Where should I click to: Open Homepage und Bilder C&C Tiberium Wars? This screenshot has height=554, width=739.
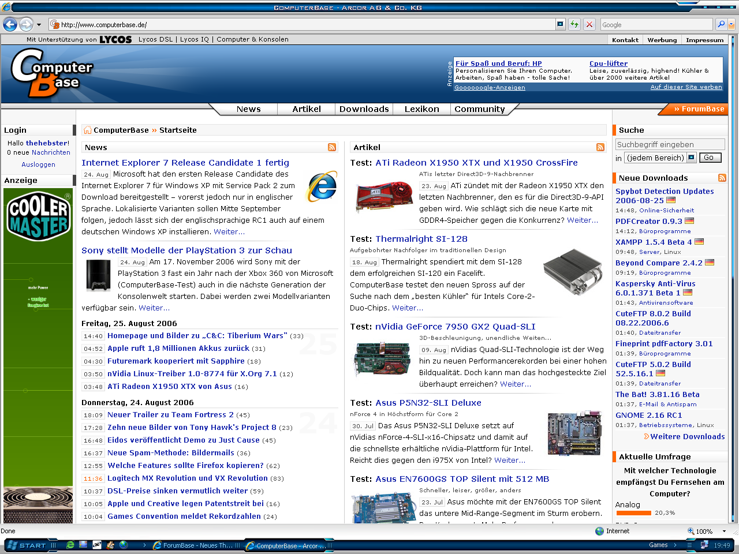tap(197, 335)
